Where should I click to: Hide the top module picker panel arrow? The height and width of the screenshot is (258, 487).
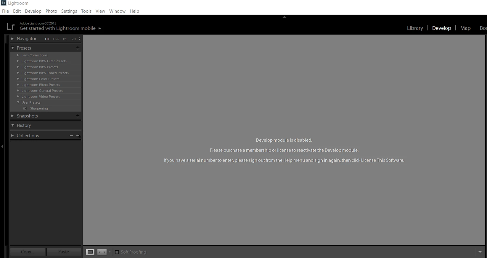click(284, 17)
